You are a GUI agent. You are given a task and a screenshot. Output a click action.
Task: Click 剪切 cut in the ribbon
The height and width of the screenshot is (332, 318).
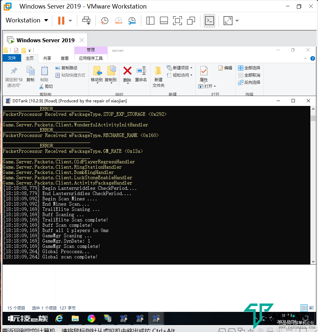(46, 86)
